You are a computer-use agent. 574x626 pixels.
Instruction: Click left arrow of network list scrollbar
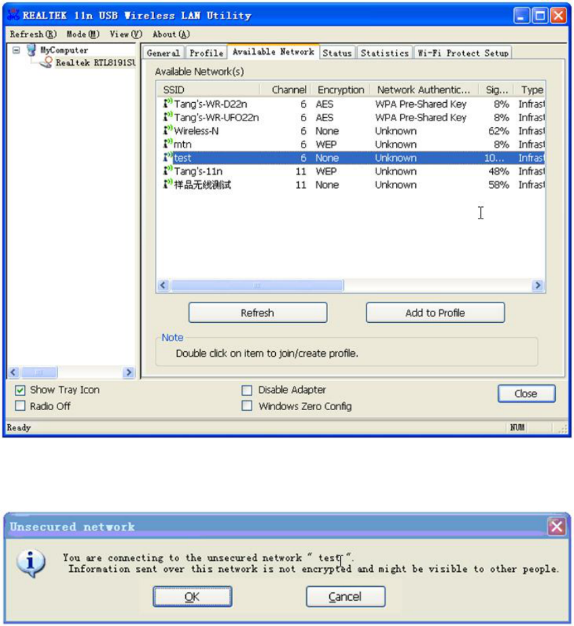click(x=163, y=286)
